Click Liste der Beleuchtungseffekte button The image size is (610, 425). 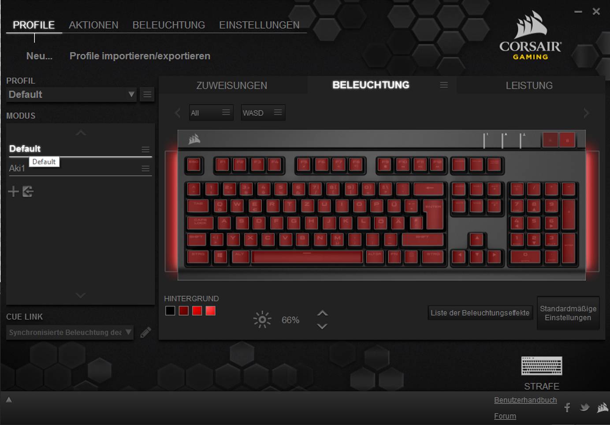click(x=480, y=313)
